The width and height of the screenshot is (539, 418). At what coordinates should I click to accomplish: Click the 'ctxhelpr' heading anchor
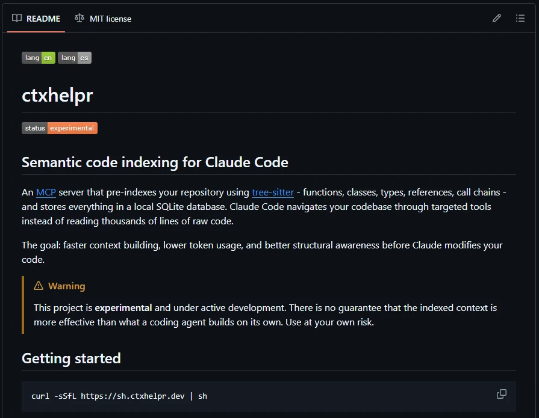point(57,95)
